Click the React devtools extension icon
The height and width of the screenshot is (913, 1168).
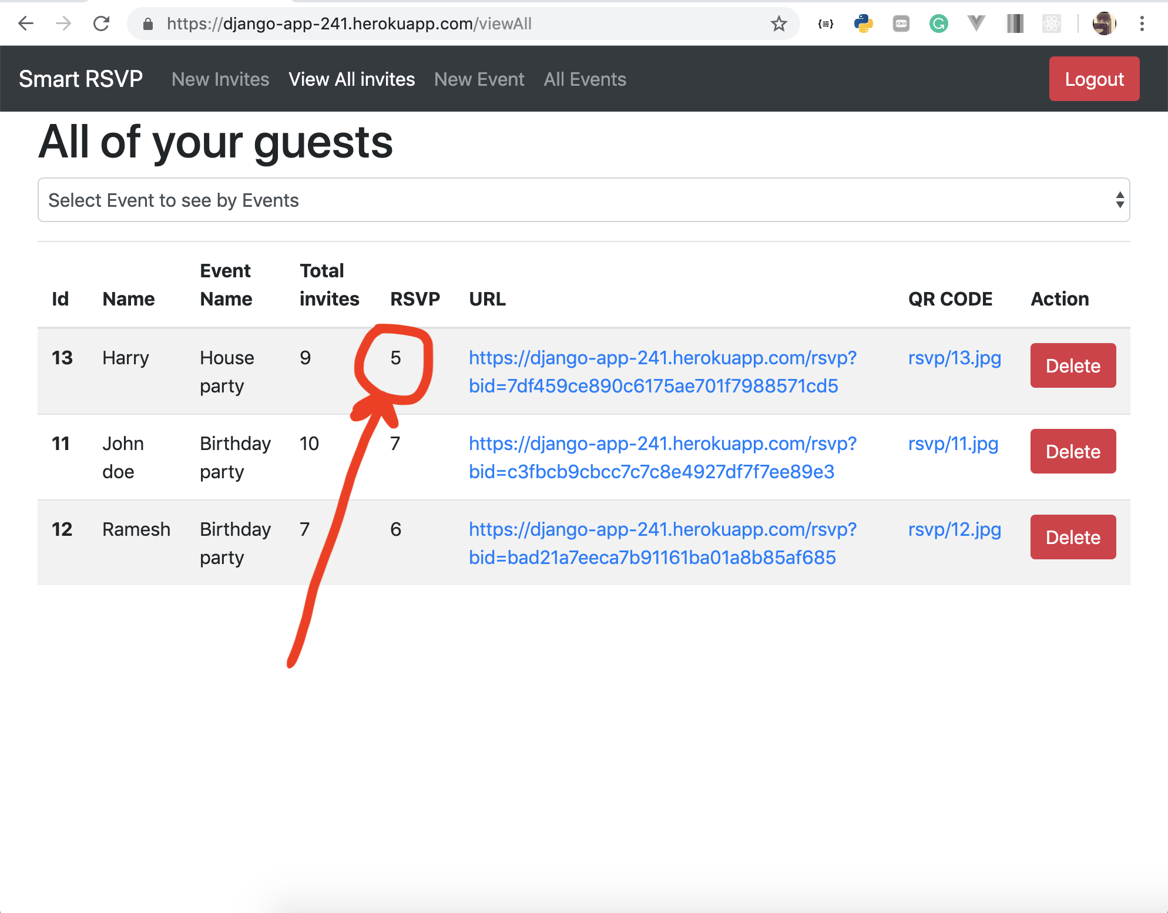(1051, 24)
